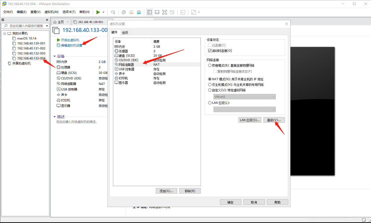Image resolution: width=371 pixels, height=223 pixels.
Task: Select 192.168.40.133-004 in the library
Action: [31, 58]
